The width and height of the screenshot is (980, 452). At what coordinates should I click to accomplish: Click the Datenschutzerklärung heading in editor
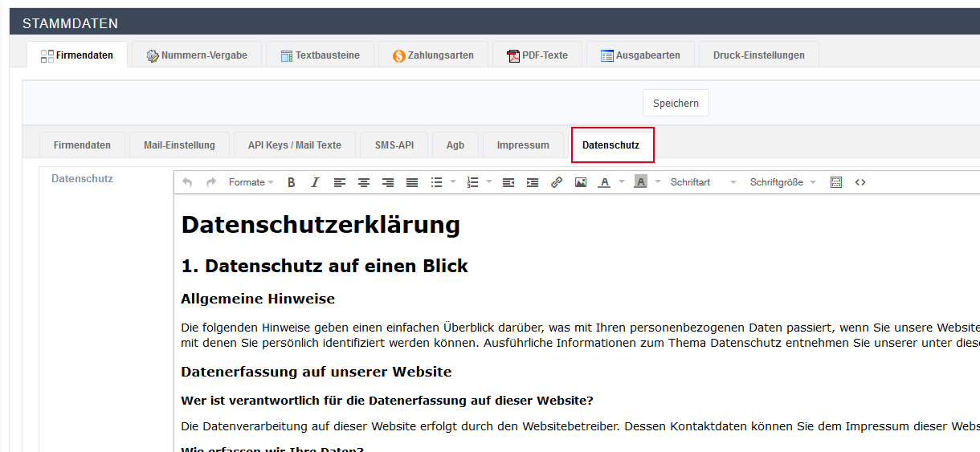tap(321, 225)
